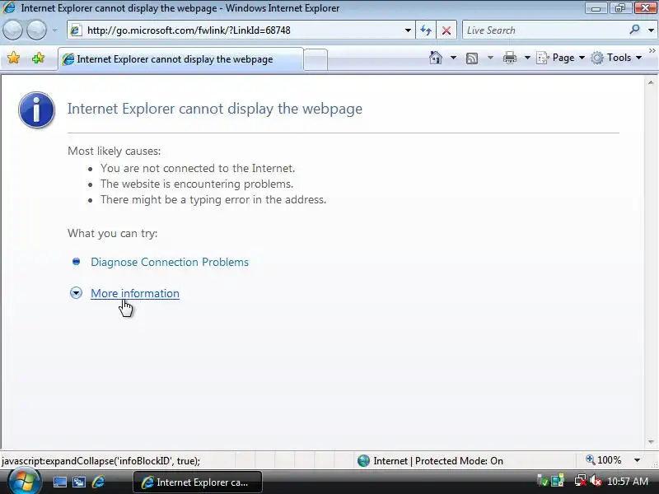Viewport: 659px width, 494px height.
Task: Open the Favorites Center star icon
Action: click(13, 58)
